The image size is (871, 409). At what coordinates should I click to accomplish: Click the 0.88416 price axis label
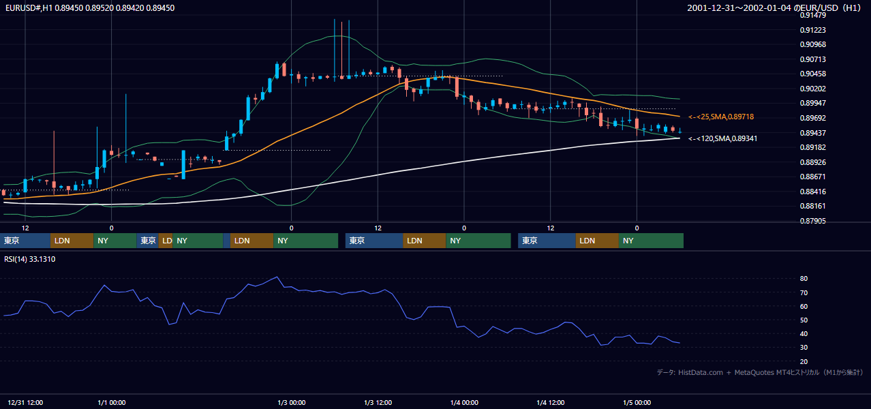pos(813,192)
